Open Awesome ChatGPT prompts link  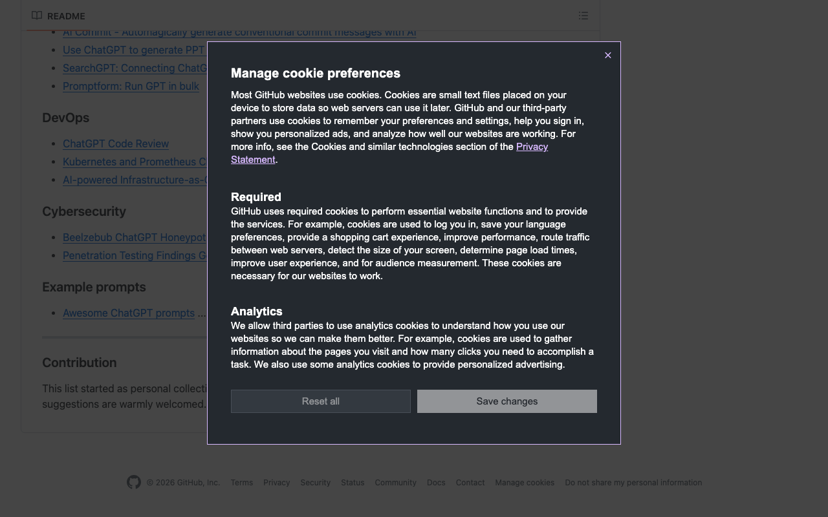click(129, 313)
